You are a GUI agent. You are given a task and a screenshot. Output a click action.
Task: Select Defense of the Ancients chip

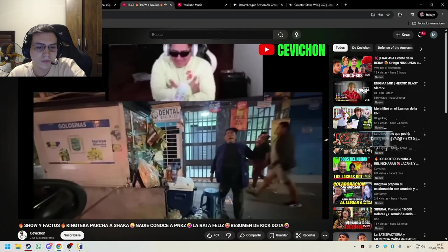(x=395, y=48)
